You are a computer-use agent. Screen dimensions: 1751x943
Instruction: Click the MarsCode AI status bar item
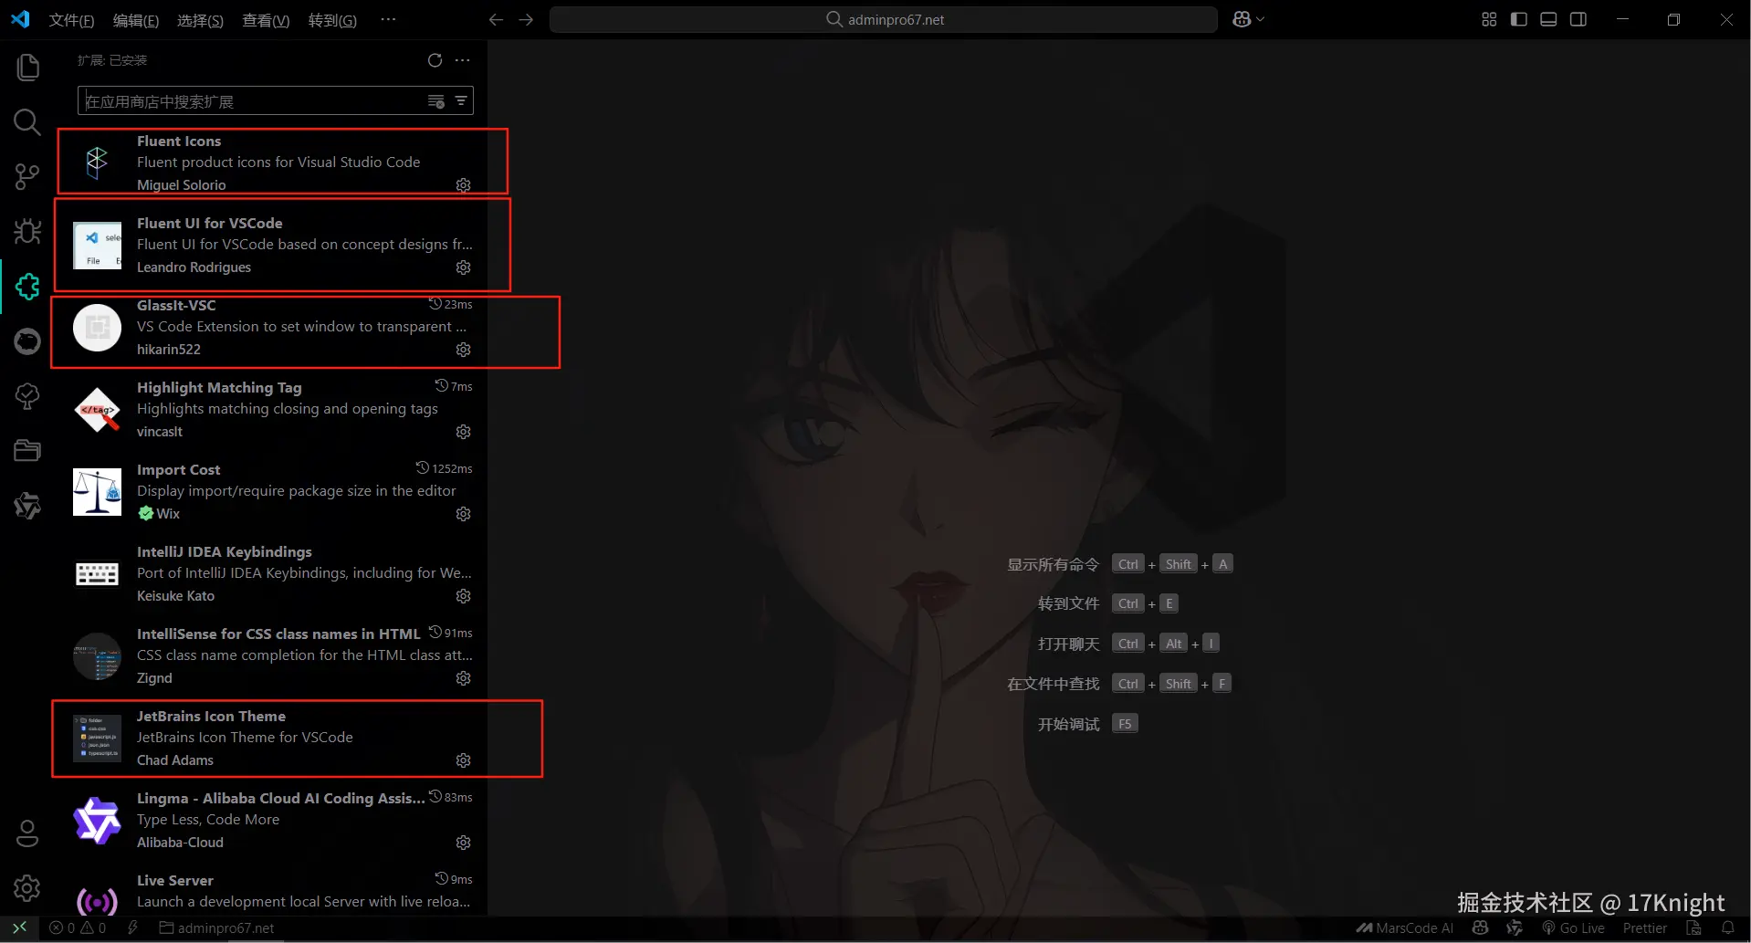1407,927
